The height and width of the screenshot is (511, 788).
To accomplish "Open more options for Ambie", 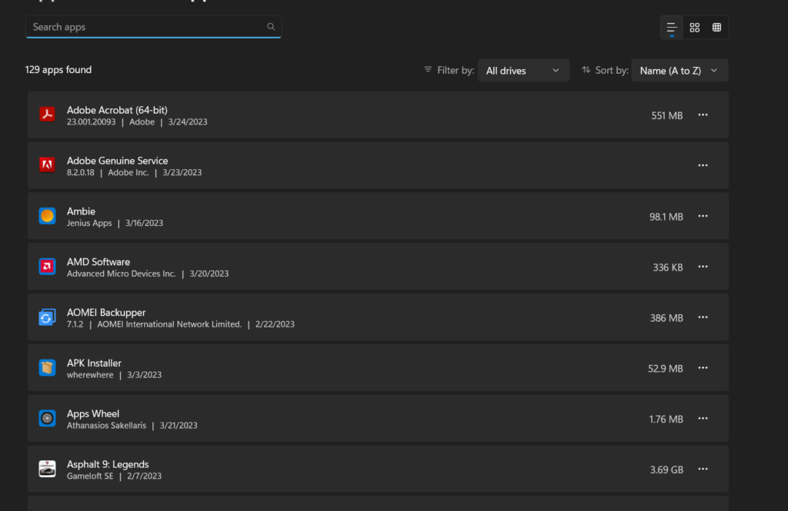I will [x=703, y=217].
